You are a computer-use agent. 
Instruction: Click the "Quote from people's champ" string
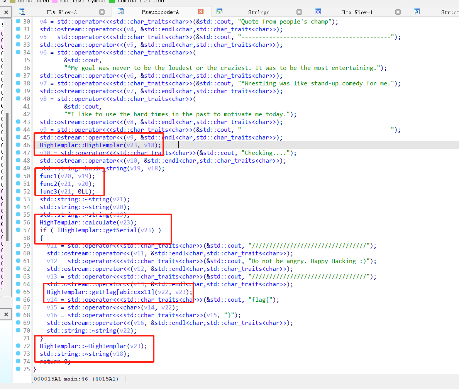[x=285, y=22]
